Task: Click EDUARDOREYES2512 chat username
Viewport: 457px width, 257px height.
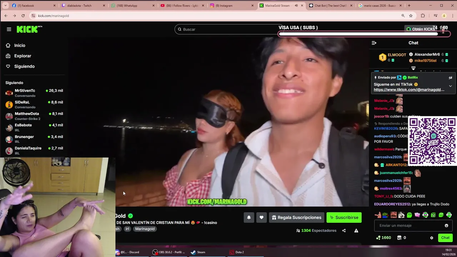Action: pos(392,204)
